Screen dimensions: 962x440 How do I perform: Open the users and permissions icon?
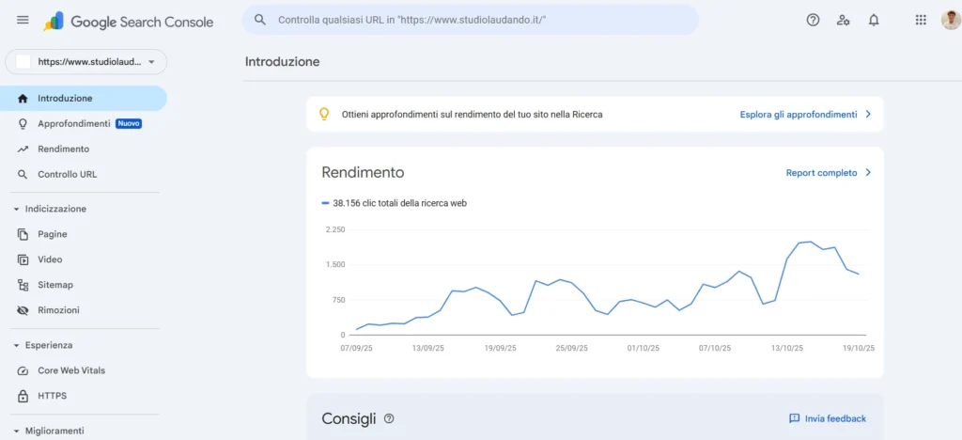click(843, 20)
